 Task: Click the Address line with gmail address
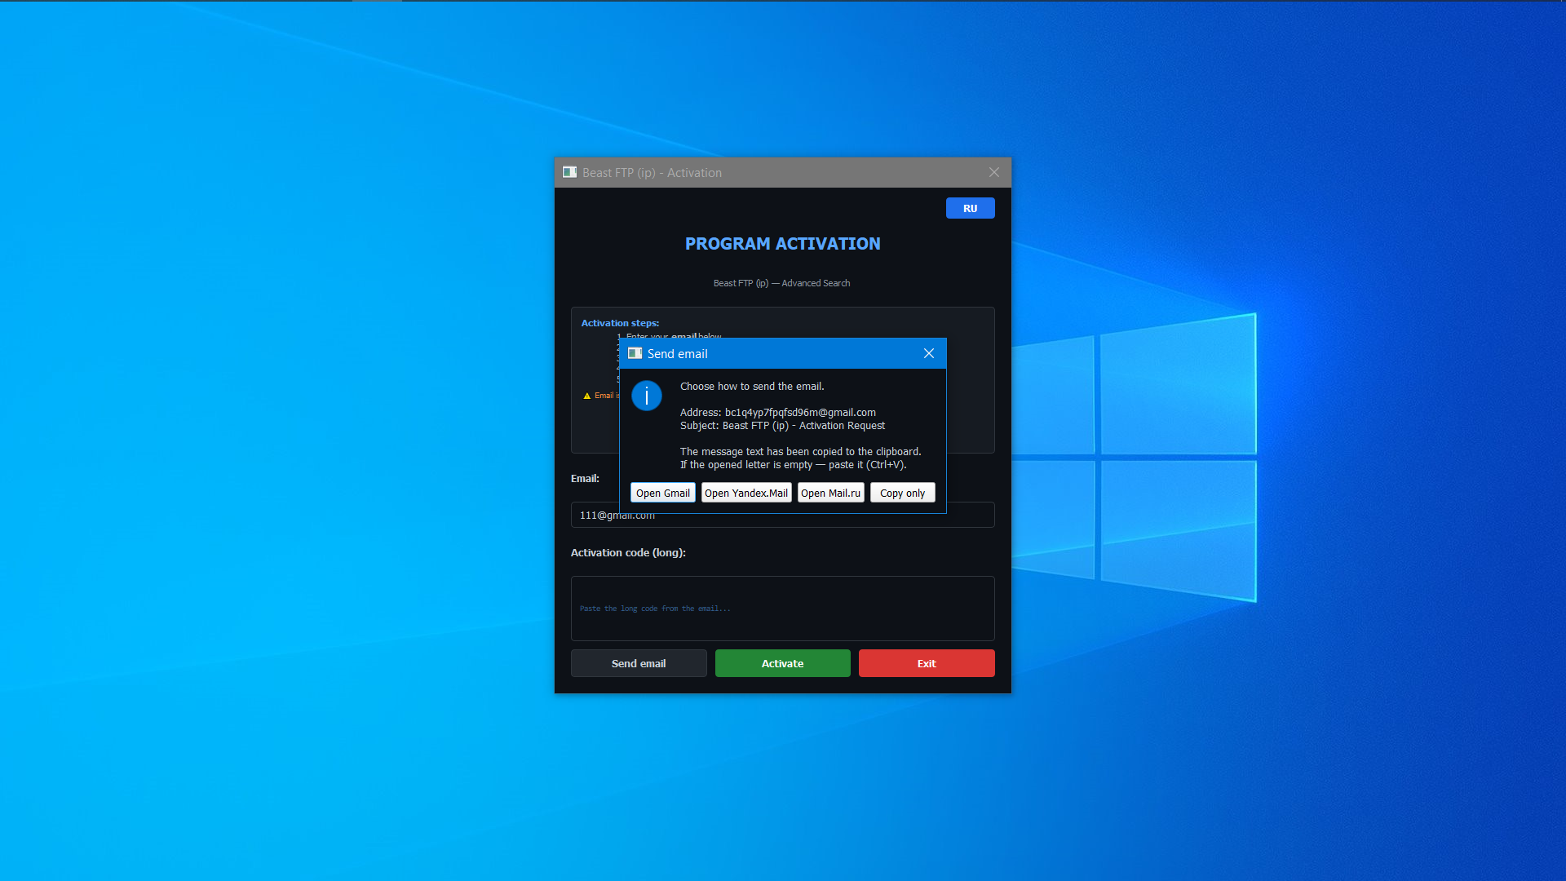pos(777,413)
